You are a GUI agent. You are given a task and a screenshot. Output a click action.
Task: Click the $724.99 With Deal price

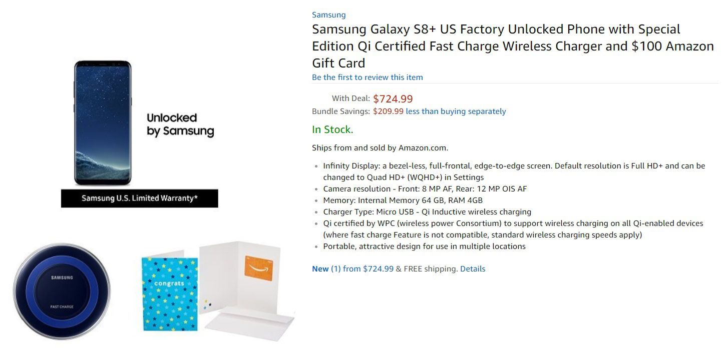[x=393, y=99]
